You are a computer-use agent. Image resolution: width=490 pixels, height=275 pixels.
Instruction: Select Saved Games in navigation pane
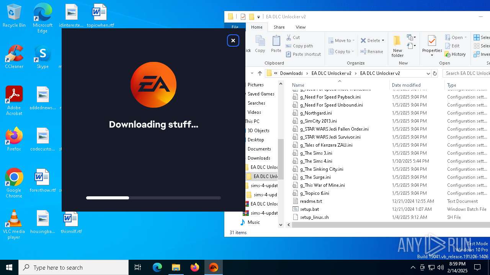[261, 94]
